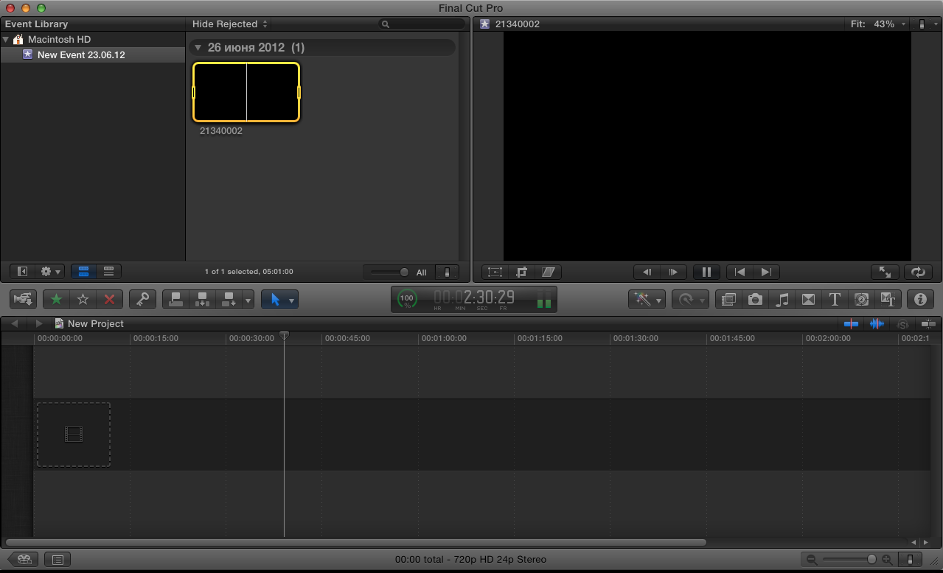This screenshot has width=943, height=573.
Task: Click the Import from Camera icon
Action: click(x=23, y=299)
